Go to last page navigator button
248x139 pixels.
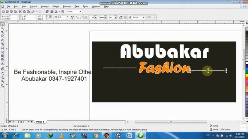[x=32, y=122]
